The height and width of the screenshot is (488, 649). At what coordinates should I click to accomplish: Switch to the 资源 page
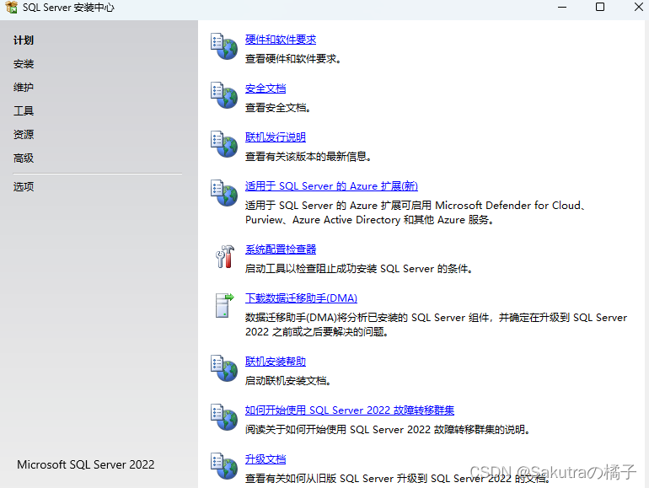24,135
